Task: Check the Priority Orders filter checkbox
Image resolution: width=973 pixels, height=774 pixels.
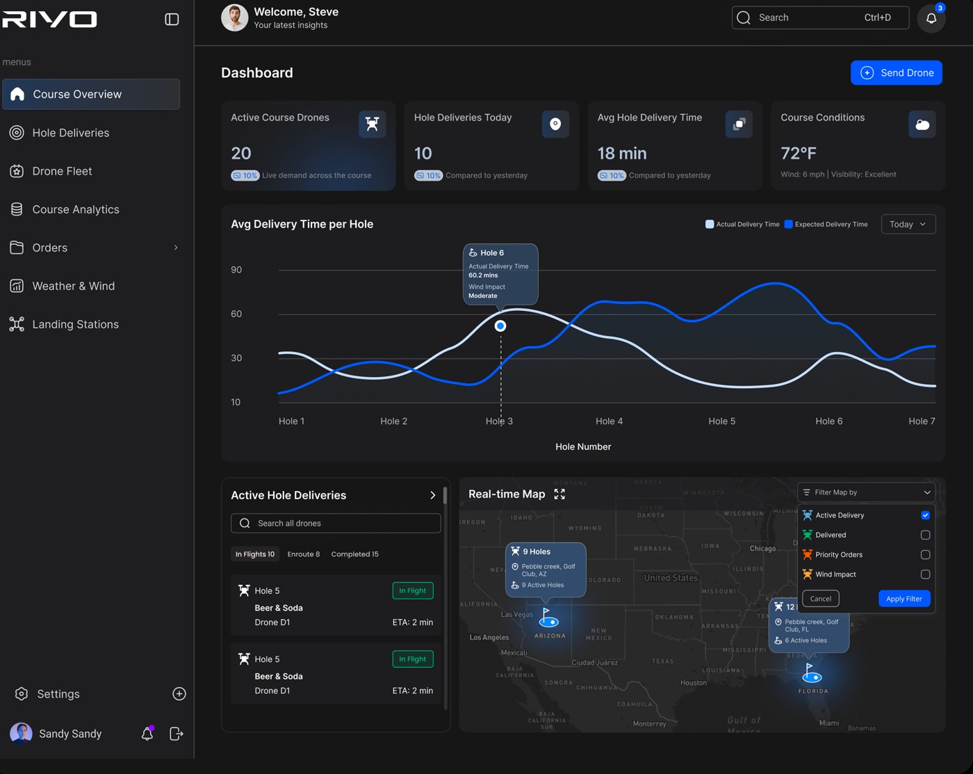Action: (x=925, y=554)
